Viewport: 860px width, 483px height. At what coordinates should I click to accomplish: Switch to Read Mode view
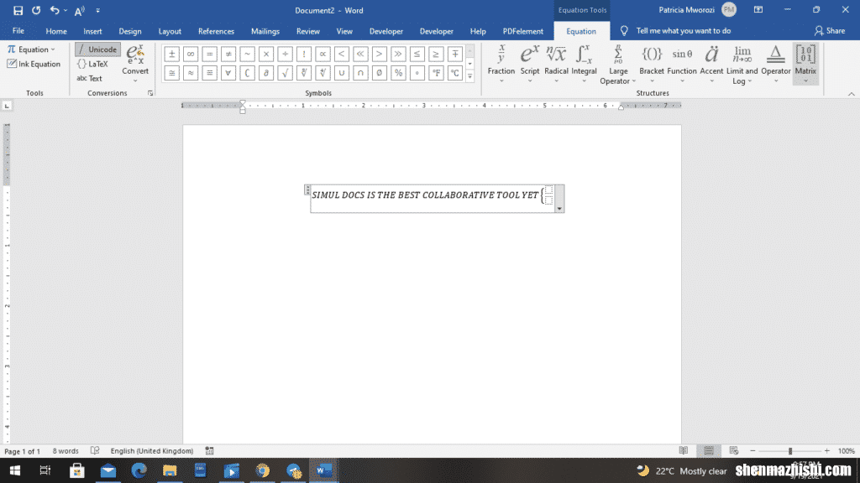684,450
